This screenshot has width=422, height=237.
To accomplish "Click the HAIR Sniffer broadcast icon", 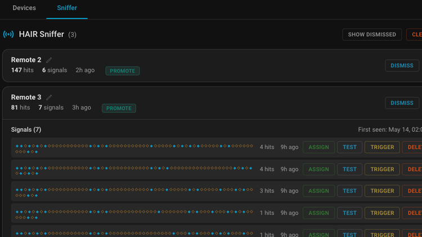I will click(x=8, y=34).
